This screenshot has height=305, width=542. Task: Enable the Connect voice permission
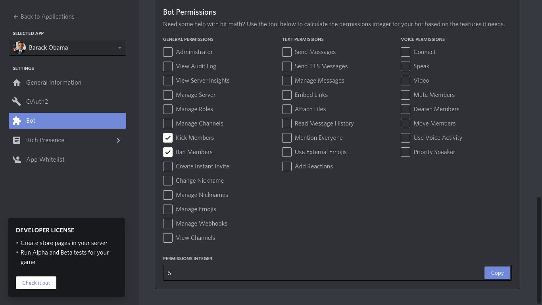[x=406, y=52]
